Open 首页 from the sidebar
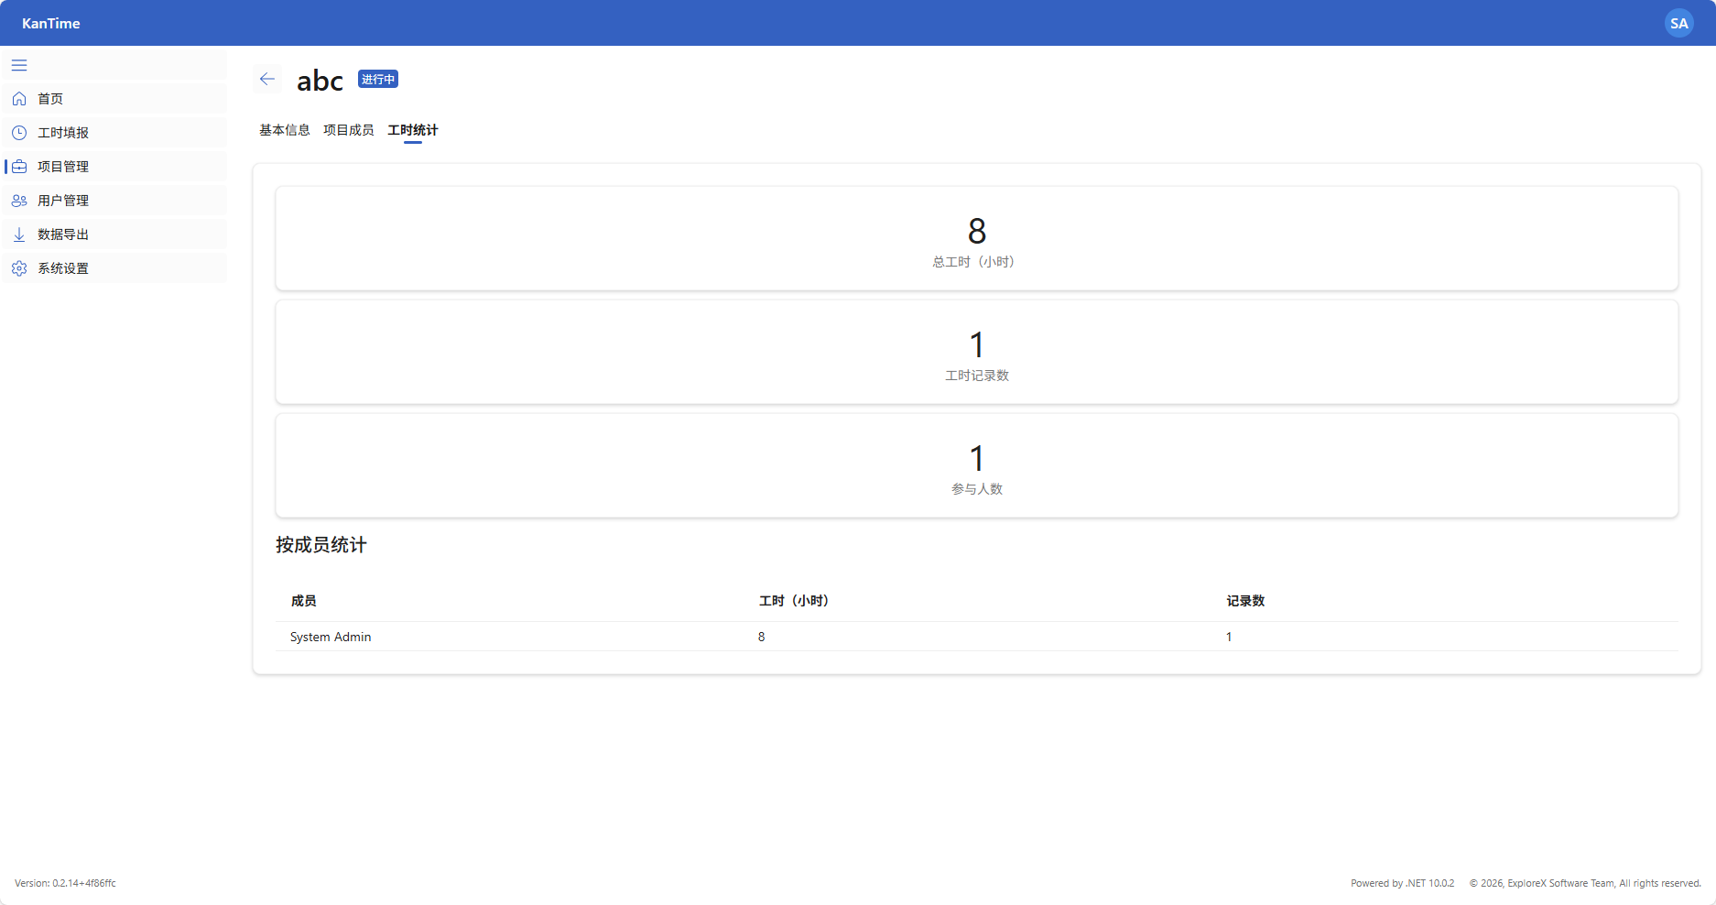 tap(50, 99)
